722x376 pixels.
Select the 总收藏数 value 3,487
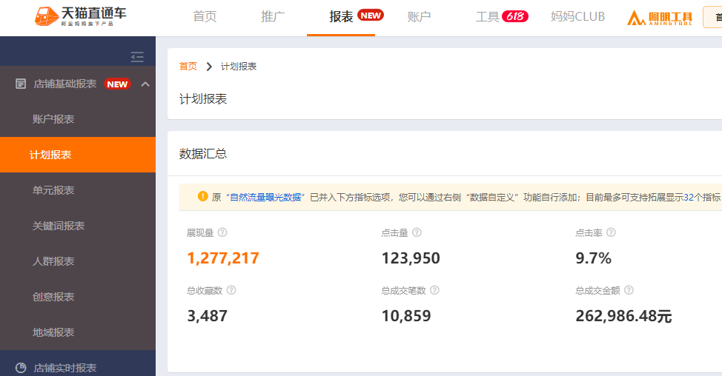pyautogui.click(x=208, y=316)
